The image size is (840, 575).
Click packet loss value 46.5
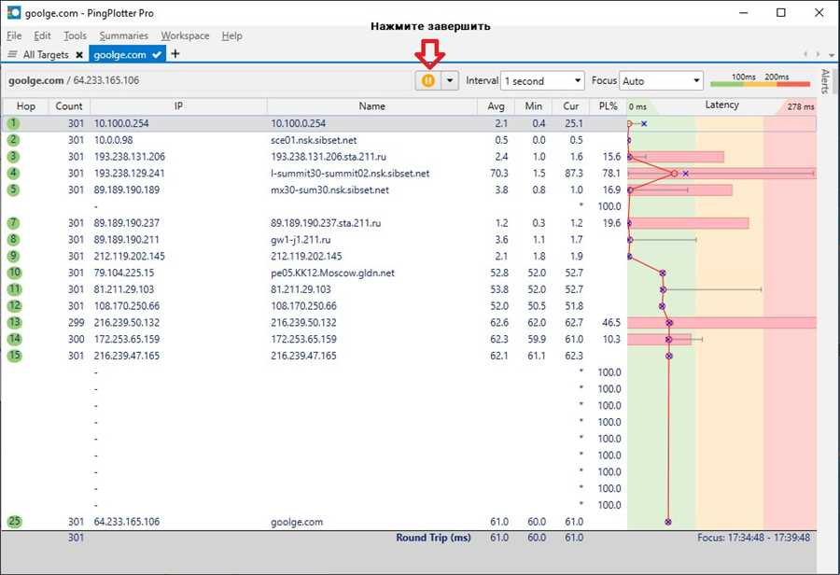tap(611, 323)
